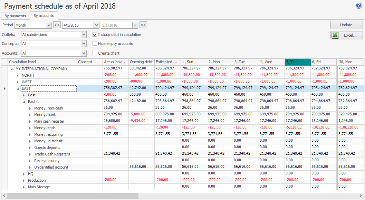Uncheck Include debt in calculation
Image resolution: width=365 pixels, height=200 pixels.
95,35
